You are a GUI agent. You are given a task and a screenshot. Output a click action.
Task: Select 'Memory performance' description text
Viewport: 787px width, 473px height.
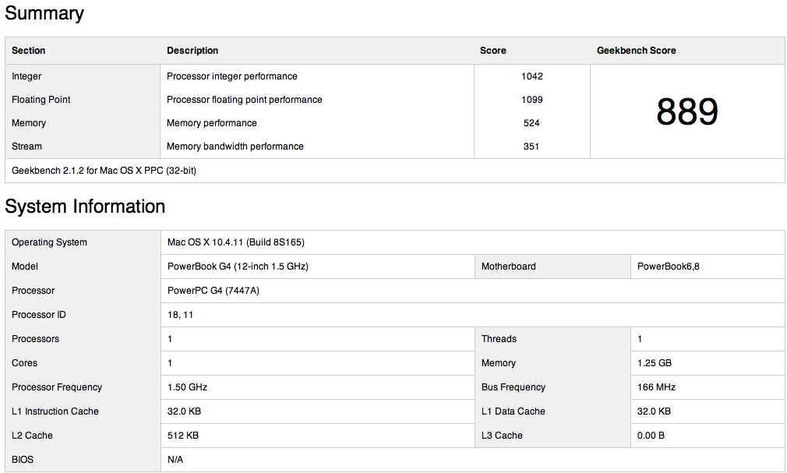[x=211, y=123]
